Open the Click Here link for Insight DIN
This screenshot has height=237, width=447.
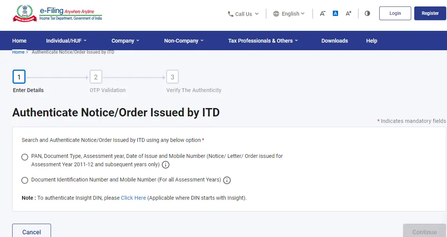pos(133,198)
